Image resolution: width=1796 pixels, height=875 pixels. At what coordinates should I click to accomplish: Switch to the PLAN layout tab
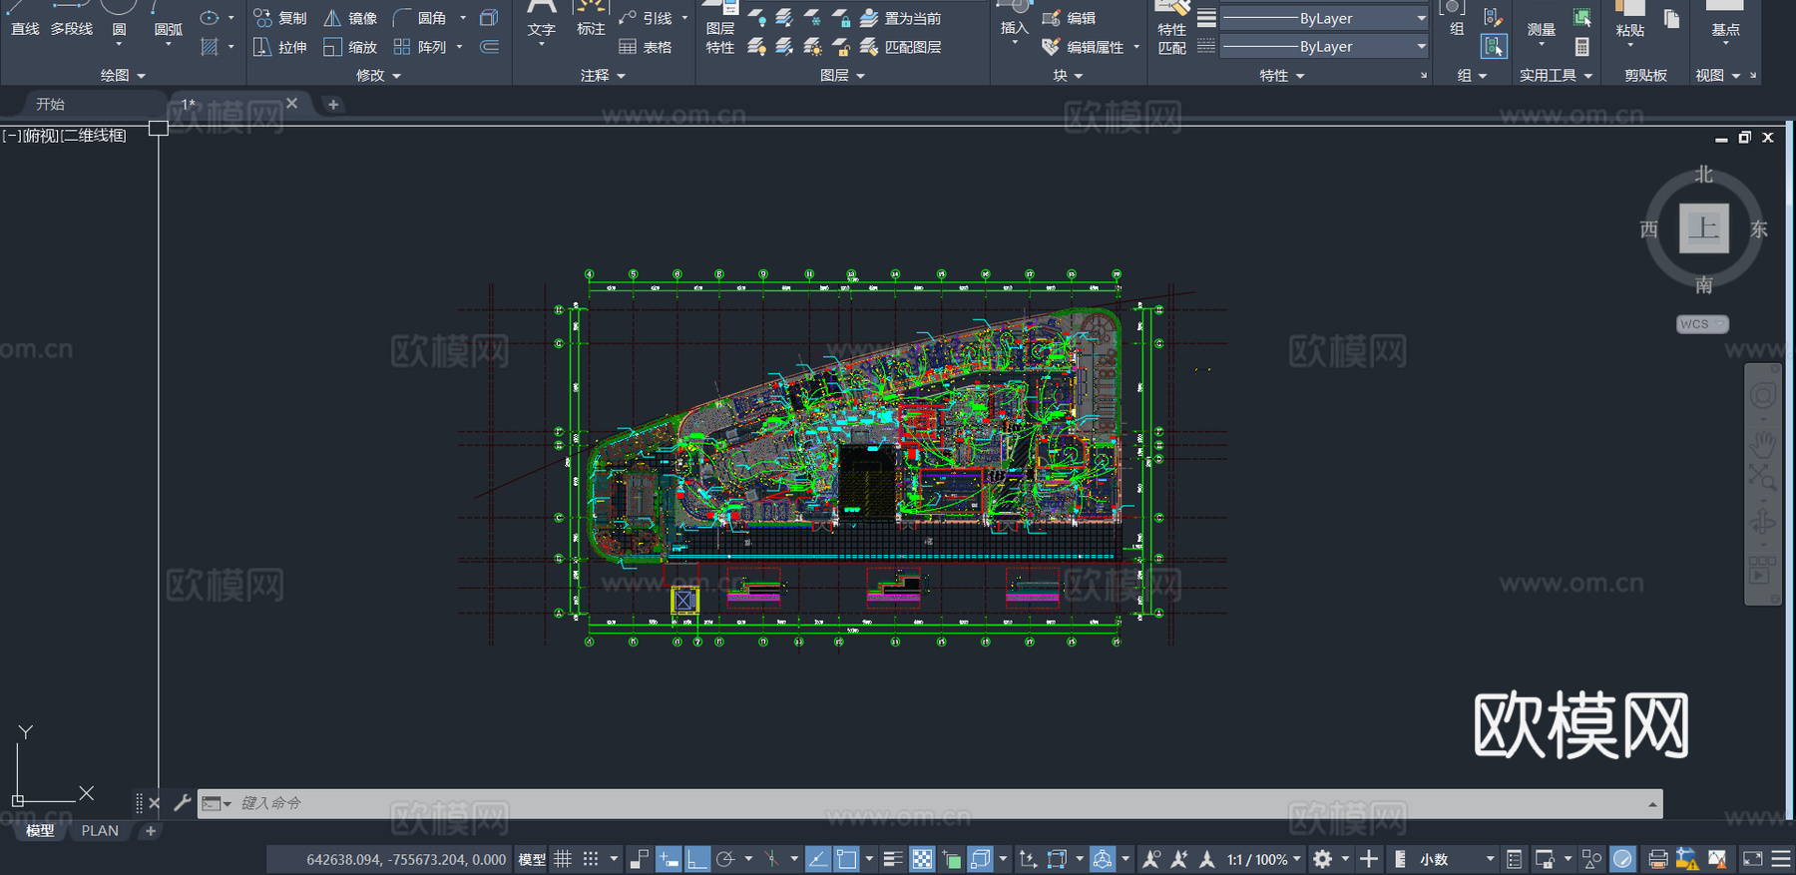pyautogui.click(x=100, y=830)
